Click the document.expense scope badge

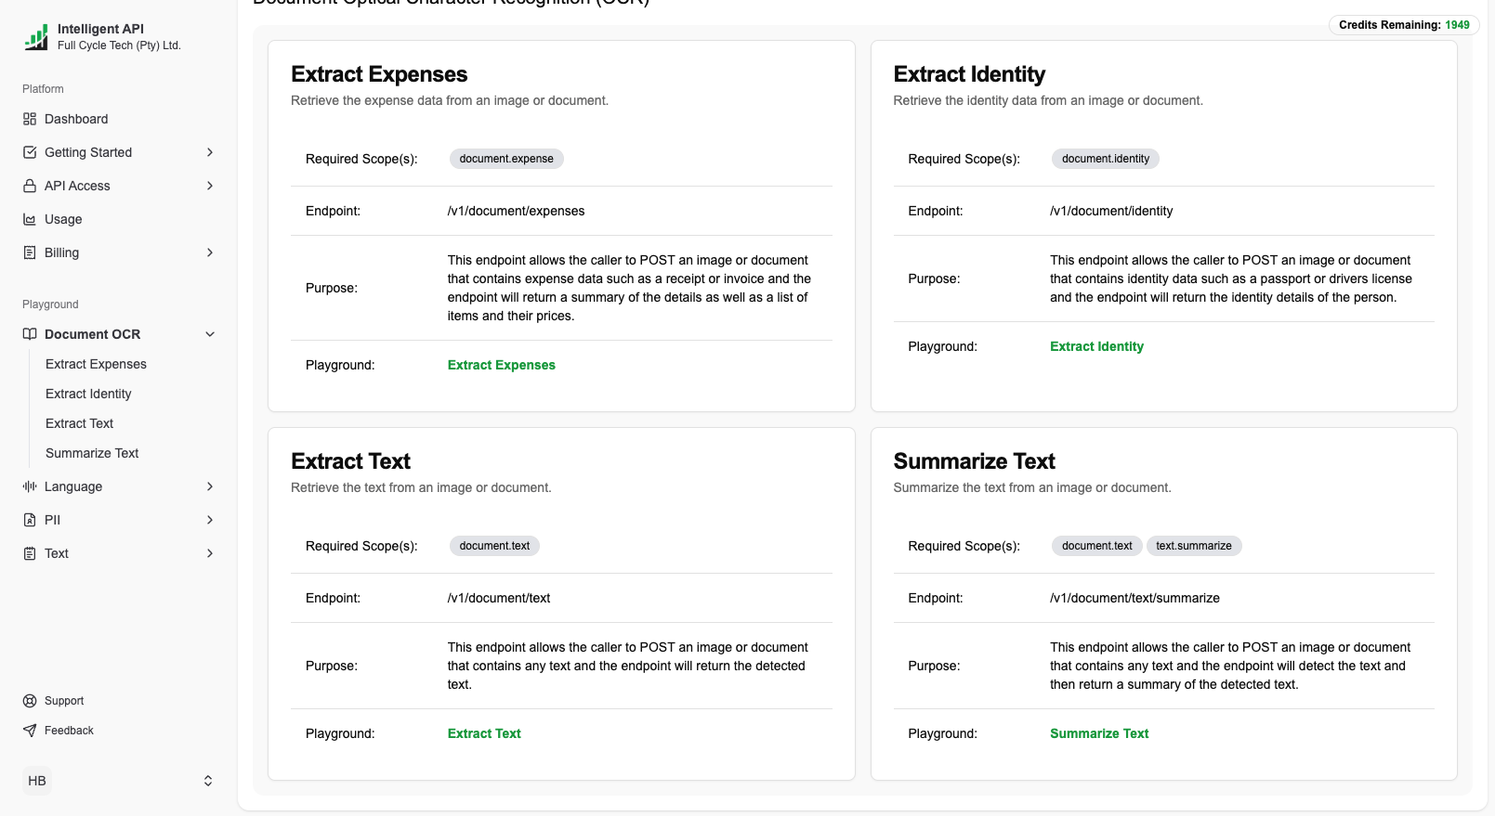pos(506,159)
